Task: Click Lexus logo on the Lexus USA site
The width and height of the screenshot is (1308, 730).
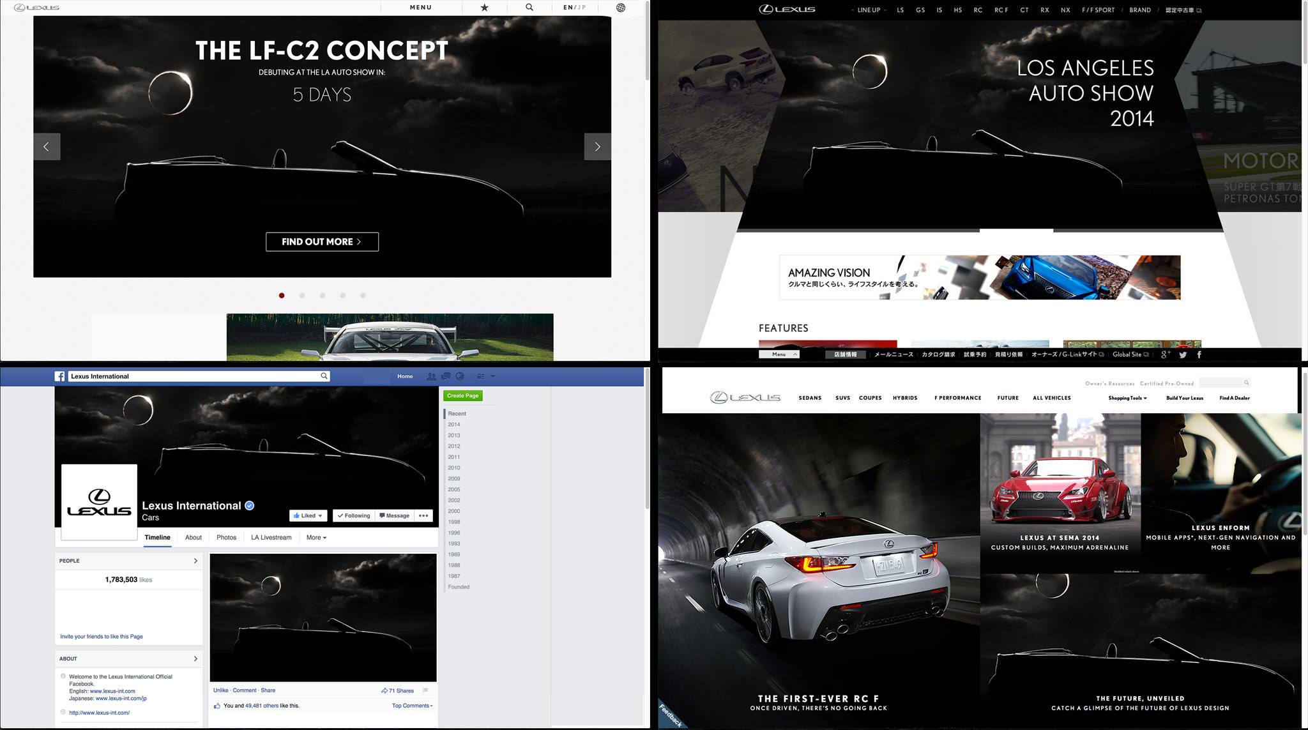Action: pyautogui.click(x=745, y=397)
